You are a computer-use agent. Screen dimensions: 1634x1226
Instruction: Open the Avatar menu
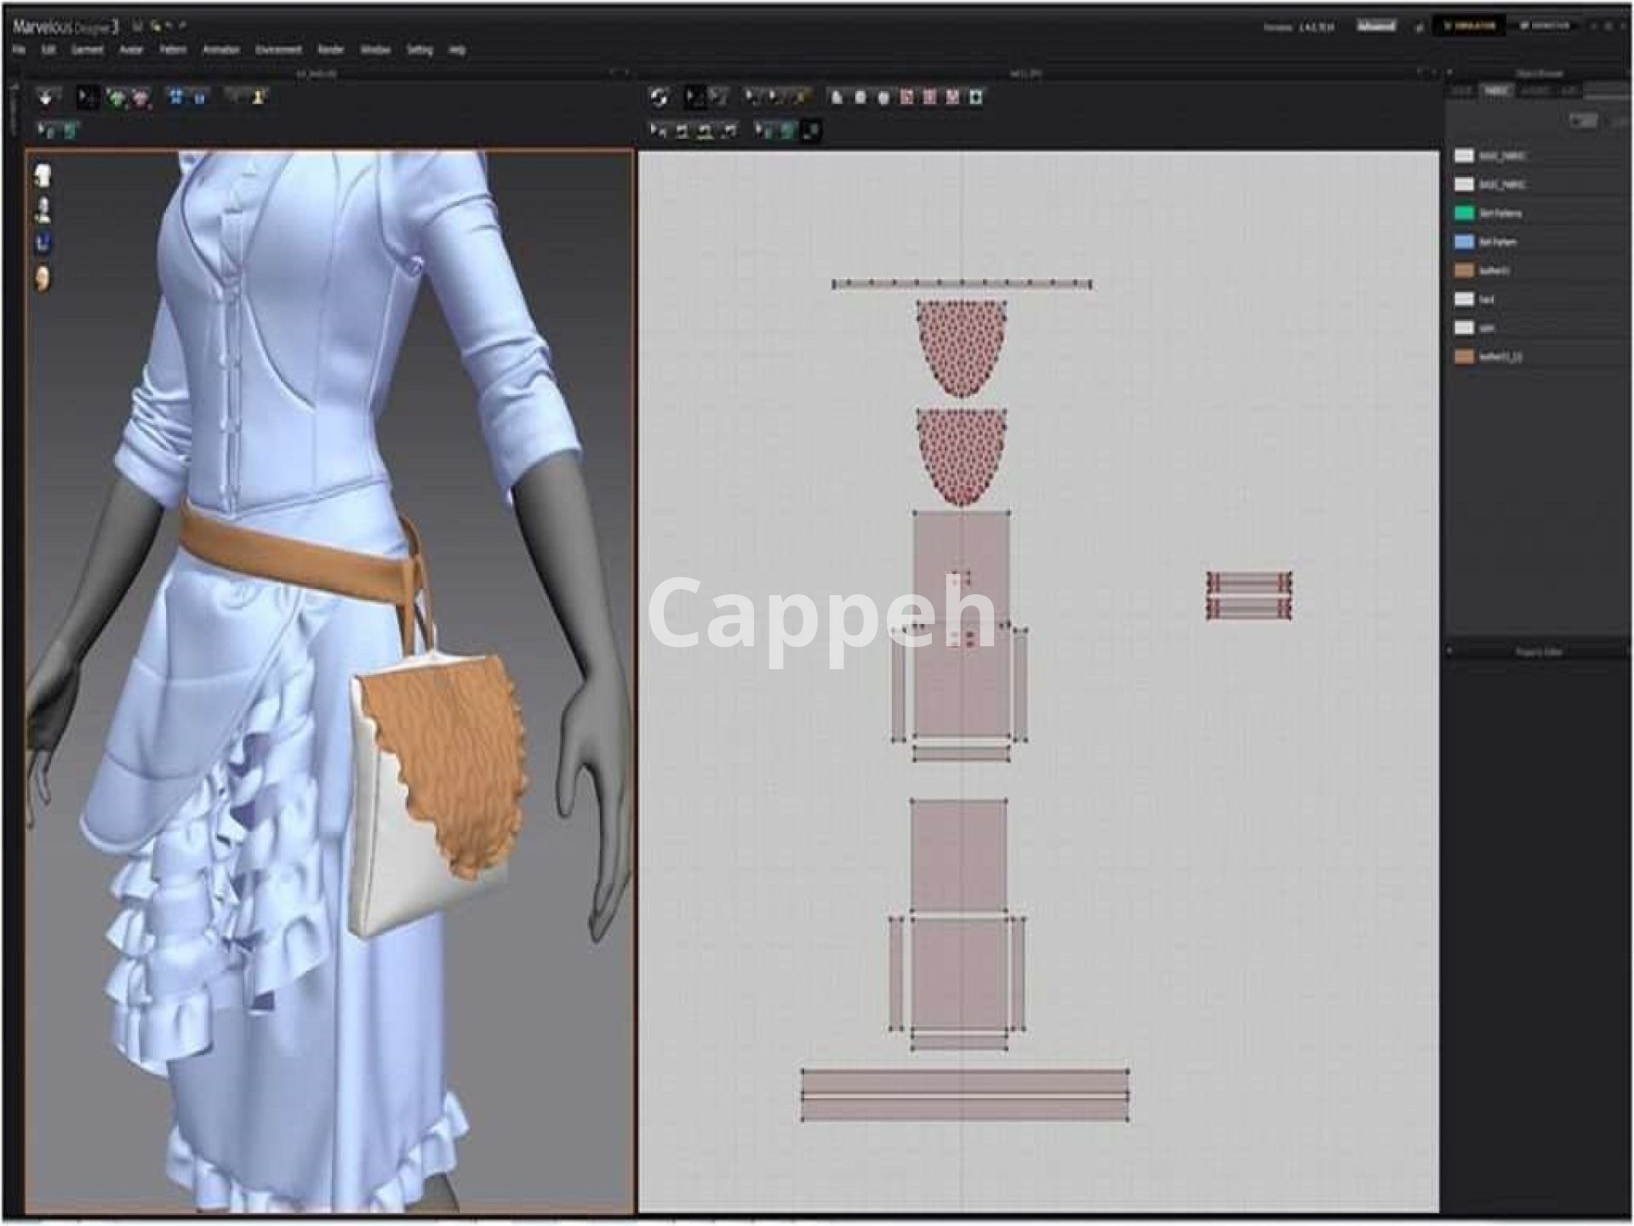pyautogui.click(x=130, y=50)
